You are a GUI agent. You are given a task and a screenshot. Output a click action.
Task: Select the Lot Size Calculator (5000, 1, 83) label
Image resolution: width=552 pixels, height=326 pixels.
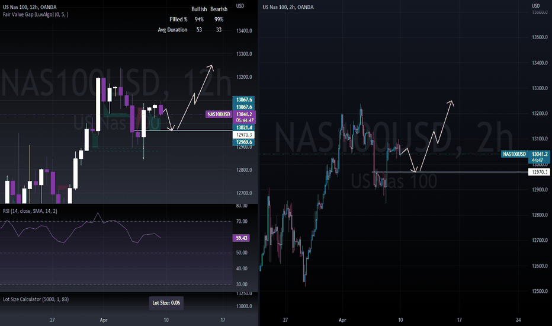click(x=36, y=299)
